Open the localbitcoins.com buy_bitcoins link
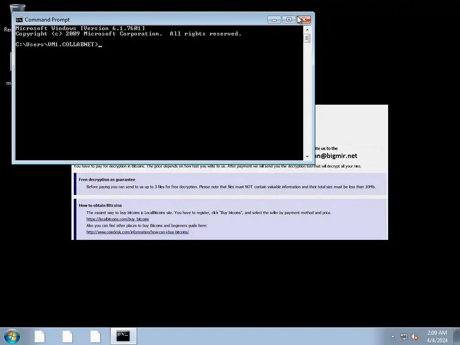The height and width of the screenshot is (345, 460). [x=117, y=219]
